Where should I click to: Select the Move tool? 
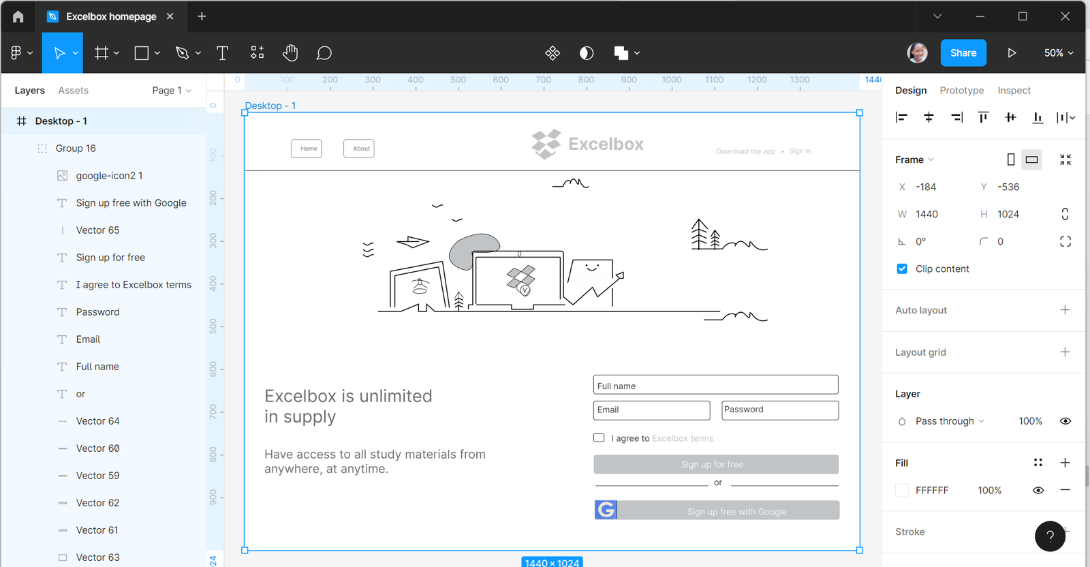coord(59,52)
